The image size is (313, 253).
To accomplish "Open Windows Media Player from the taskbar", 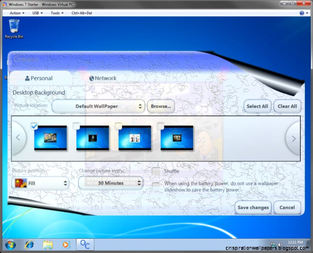I will click(x=66, y=245).
